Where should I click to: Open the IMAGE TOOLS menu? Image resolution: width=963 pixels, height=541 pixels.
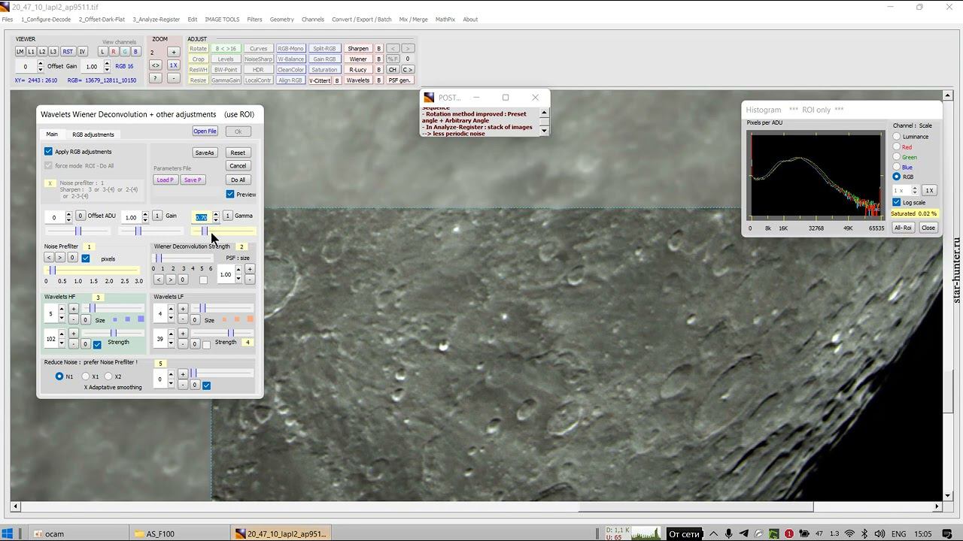click(x=222, y=20)
